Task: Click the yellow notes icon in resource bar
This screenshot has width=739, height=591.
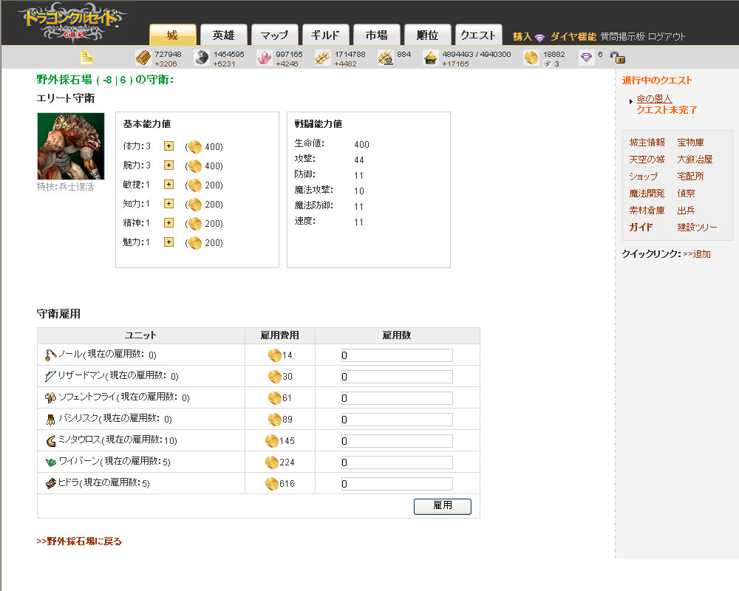Action: pos(86,58)
